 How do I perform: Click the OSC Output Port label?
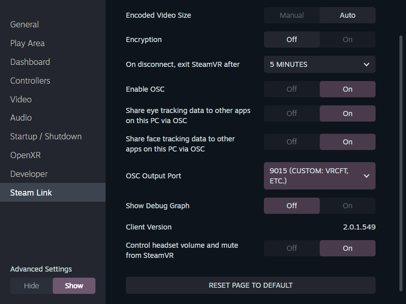(x=154, y=176)
